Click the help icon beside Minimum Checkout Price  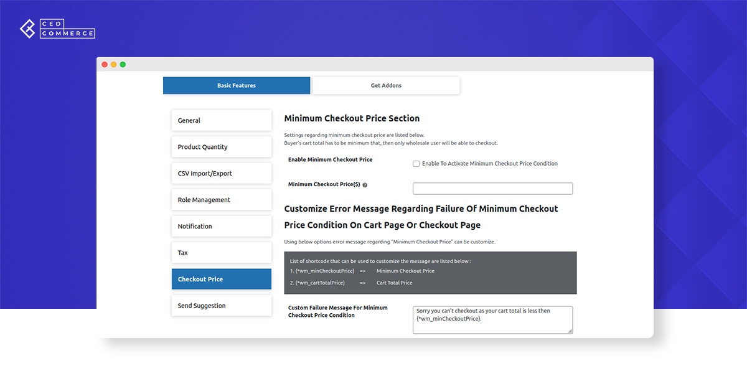pyautogui.click(x=365, y=185)
